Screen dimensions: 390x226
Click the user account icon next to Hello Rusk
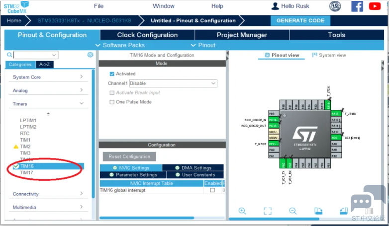pyautogui.click(x=275, y=6)
